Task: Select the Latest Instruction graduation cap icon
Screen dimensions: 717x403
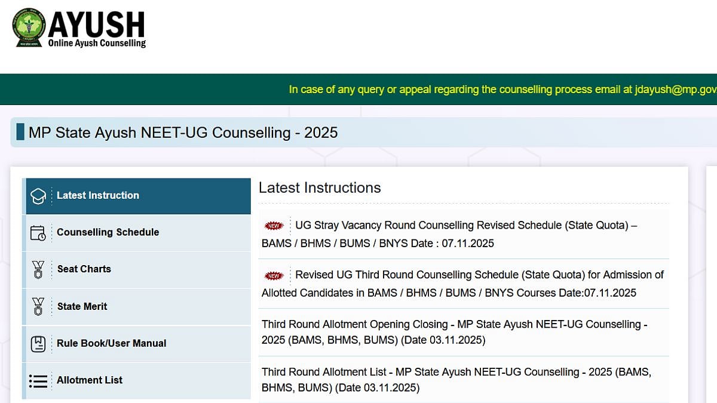Action: [38, 195]
